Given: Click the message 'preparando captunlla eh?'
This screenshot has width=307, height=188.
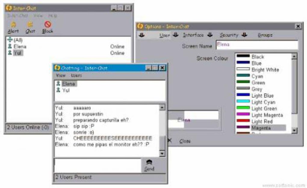Looking at the screenshot, I should [x=101, y=120].
